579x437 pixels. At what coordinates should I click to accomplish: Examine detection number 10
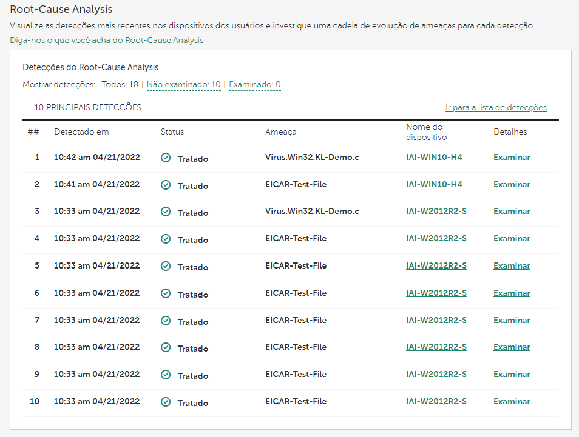pyautogui.click(x=512, y=402)
